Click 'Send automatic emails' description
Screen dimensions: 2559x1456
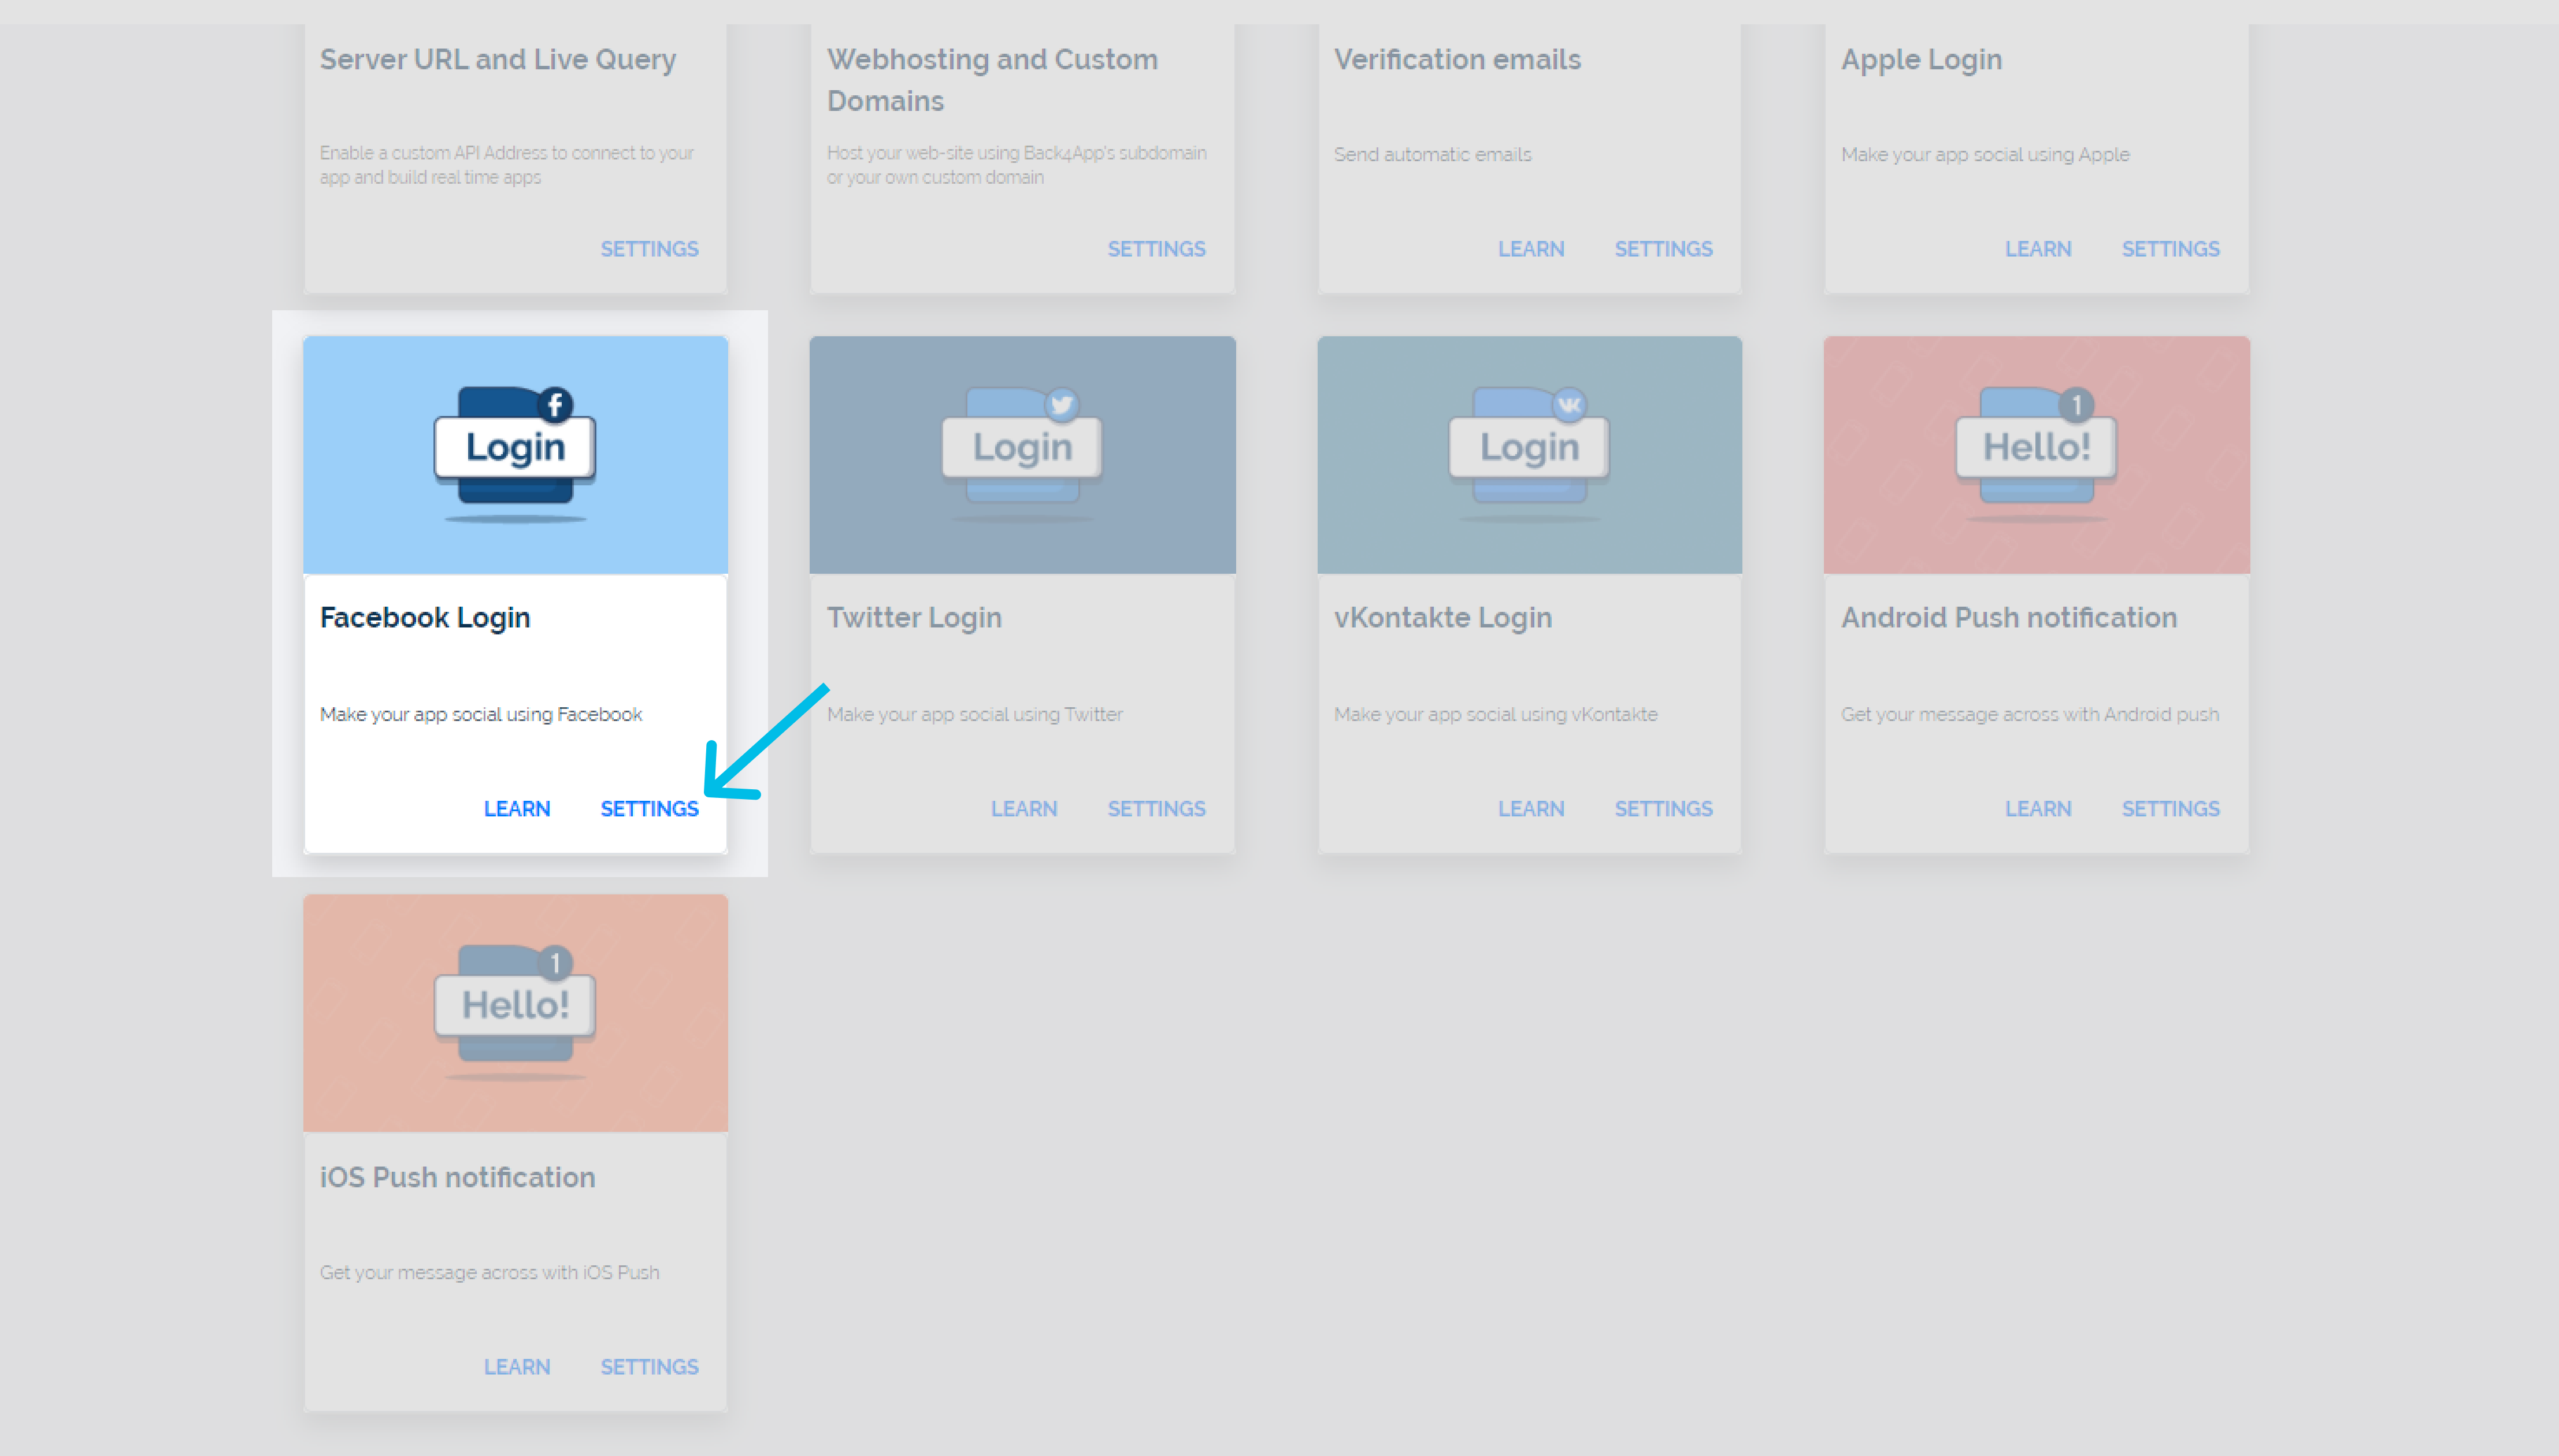tap(1432, 154)
